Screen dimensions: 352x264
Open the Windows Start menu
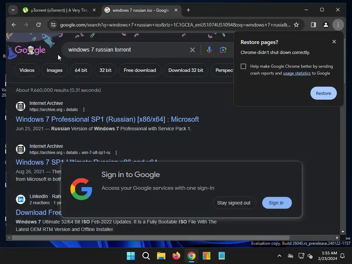coord(131,256)
